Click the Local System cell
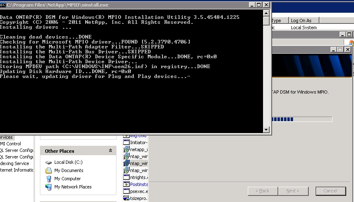Screen dimensions: 354x202 (304, 28)
